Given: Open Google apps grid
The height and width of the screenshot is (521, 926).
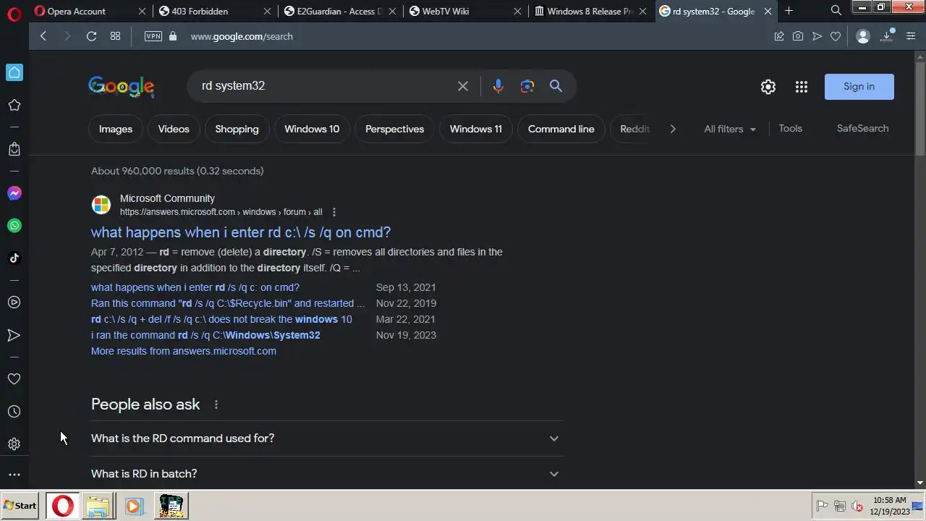Looking at the screenshot, I should click(801, 87).
